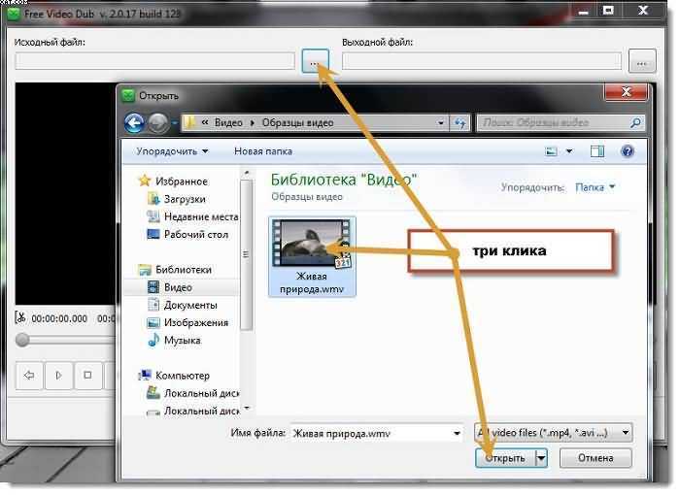Click the magnifier search icon
Image resolution: width=680 pixels, height=495 pixels.
(x=635, y=123)
